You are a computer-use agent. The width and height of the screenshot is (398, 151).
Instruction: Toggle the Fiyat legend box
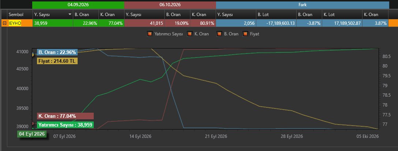click(x=245, y=34)
